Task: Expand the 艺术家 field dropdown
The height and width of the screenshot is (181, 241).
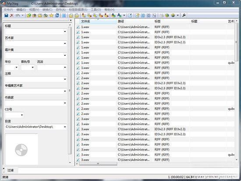Action: 65,44
